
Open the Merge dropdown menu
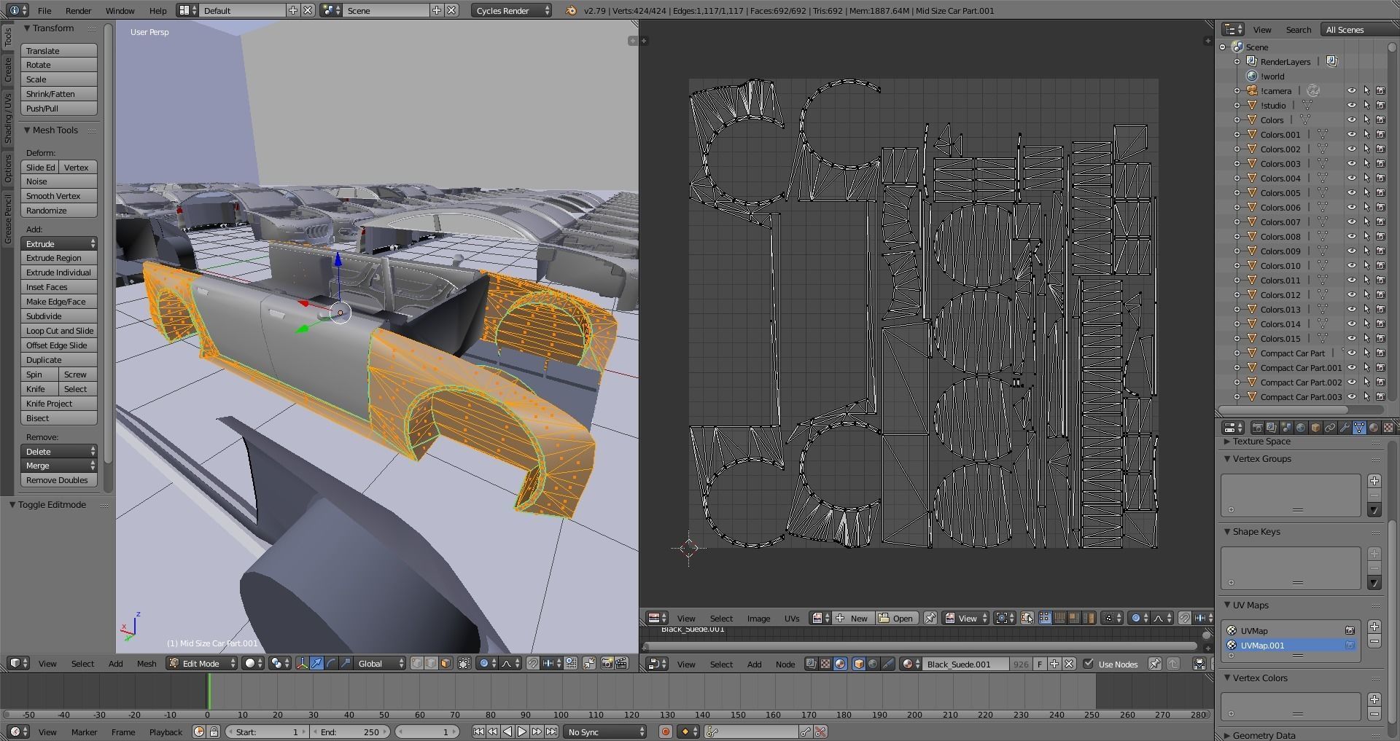(59, 466)
